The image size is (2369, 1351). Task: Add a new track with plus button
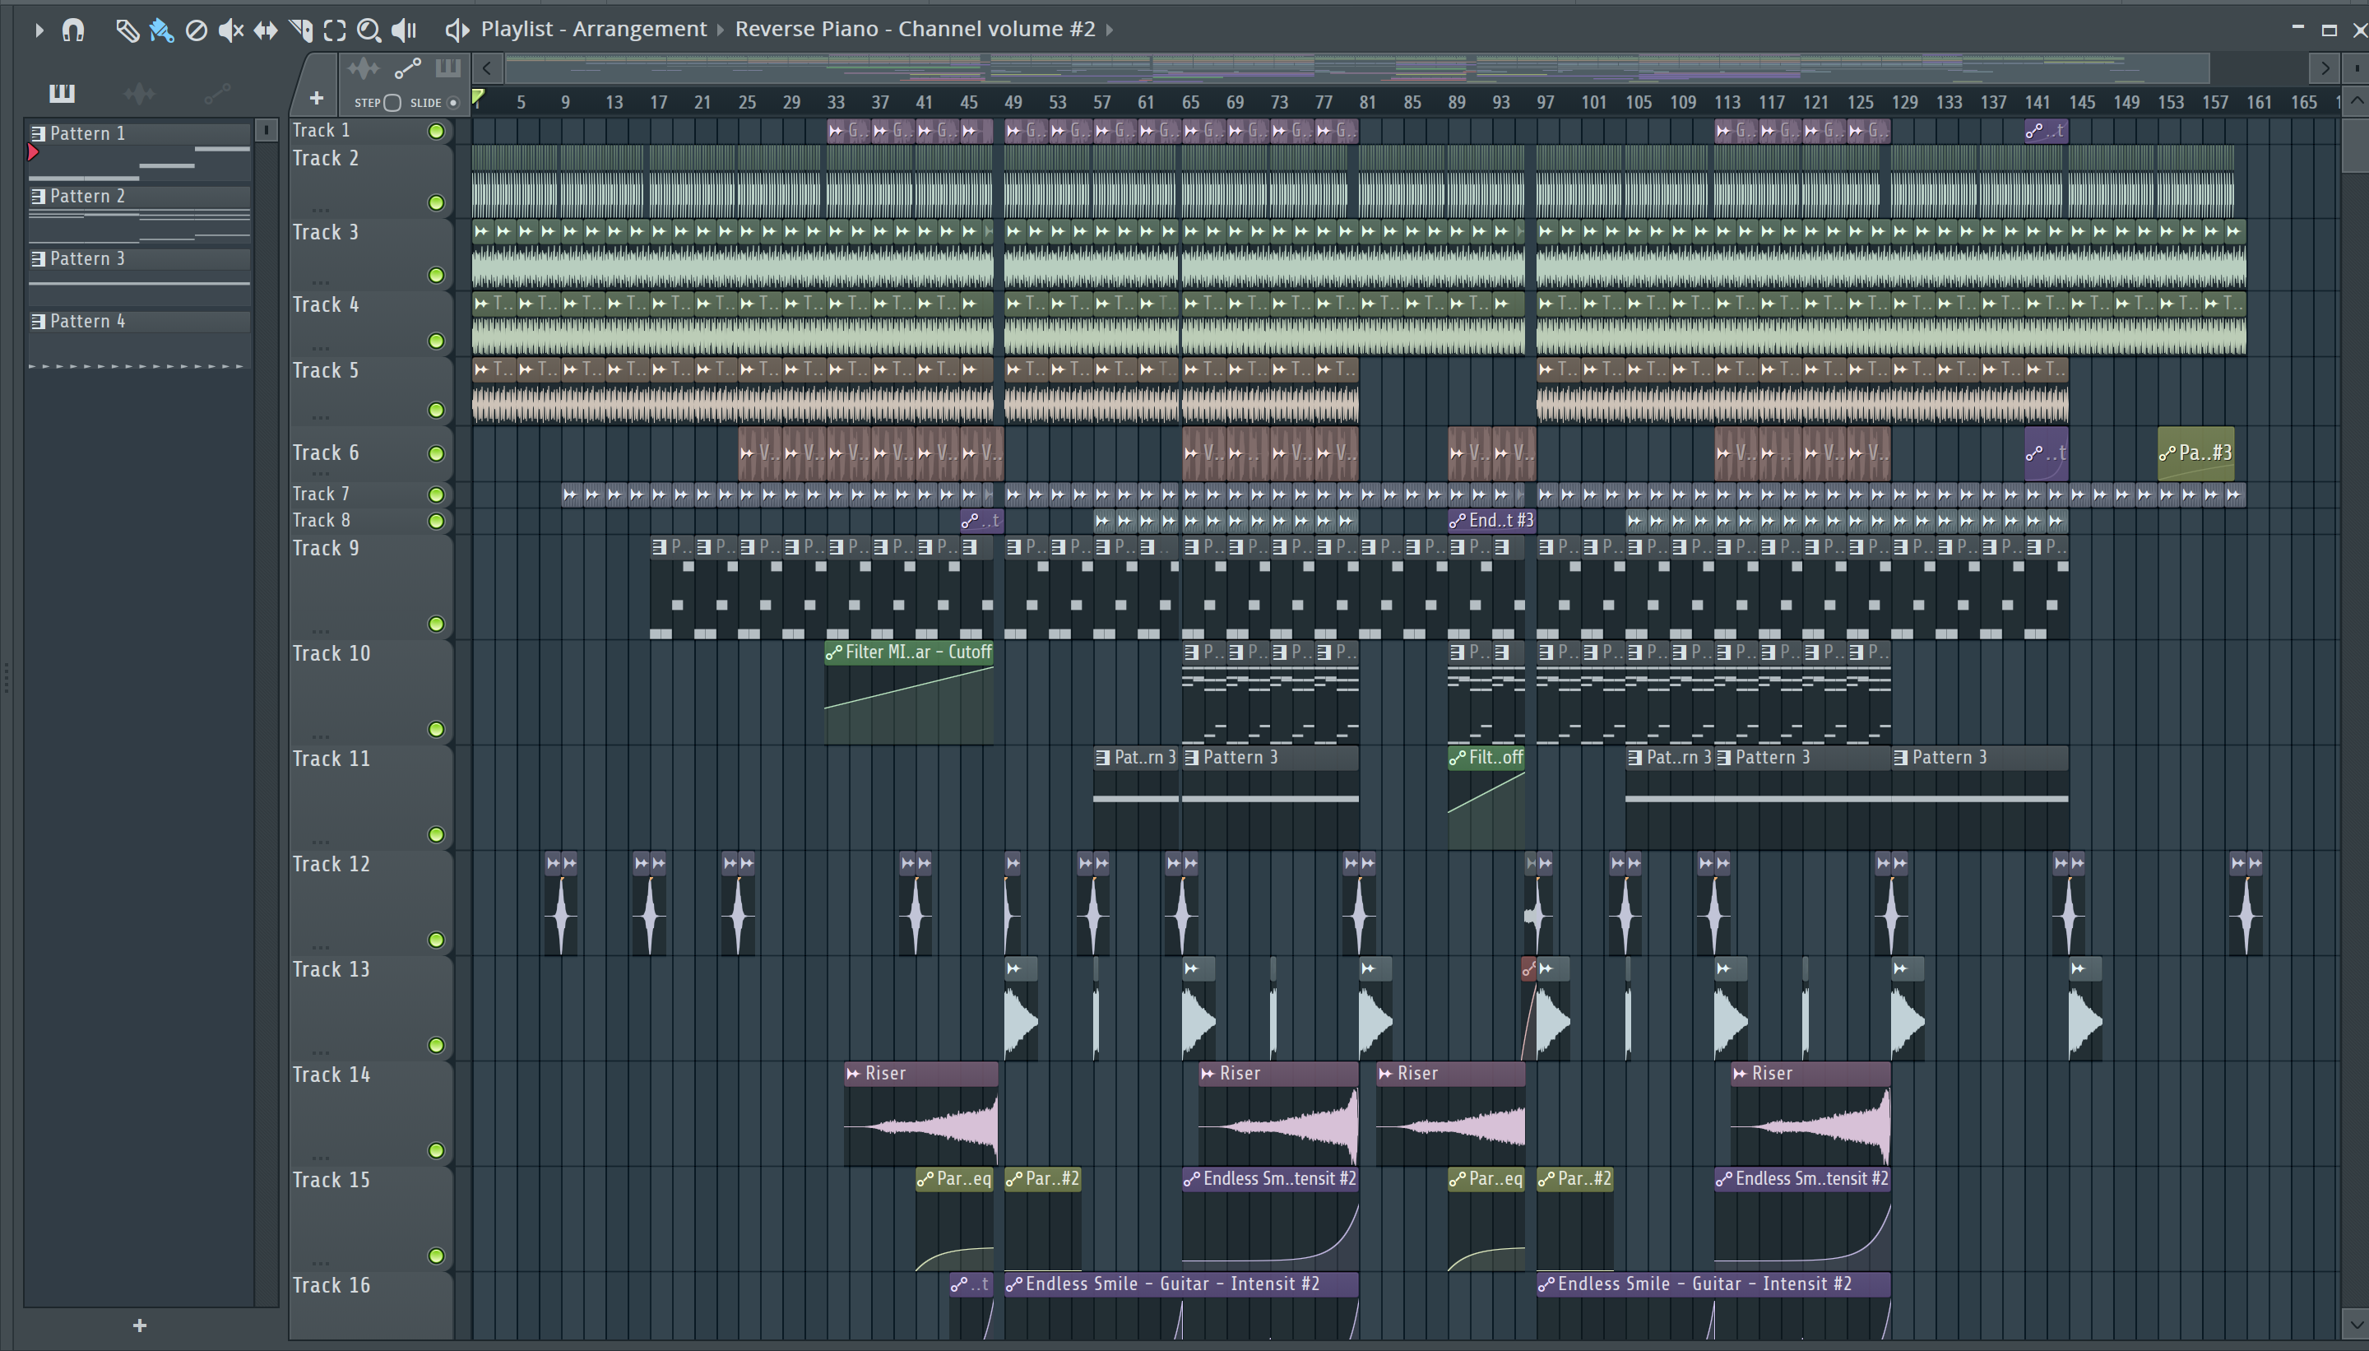point(317,97)
